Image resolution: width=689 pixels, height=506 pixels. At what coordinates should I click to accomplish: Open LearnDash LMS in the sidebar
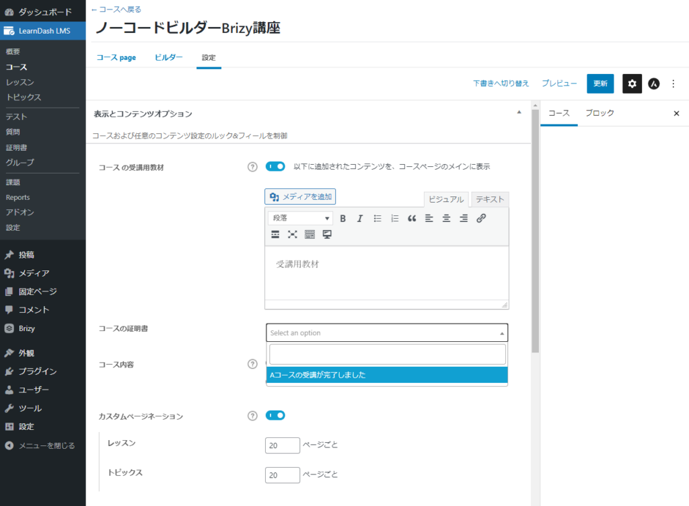42,31
